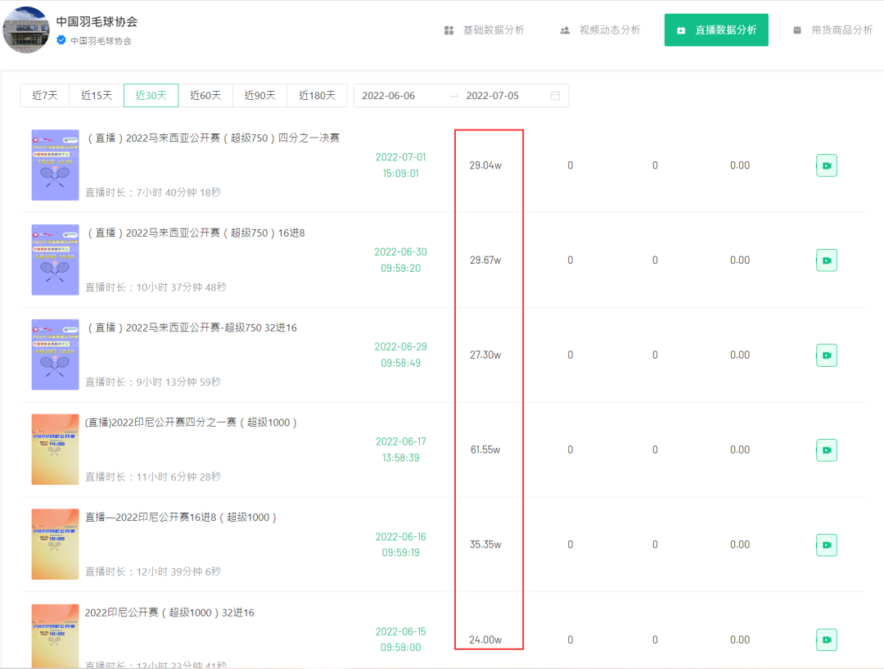
Task: Click thumbnail of 超级750 32进16 livestream
Action: (56, 355)
